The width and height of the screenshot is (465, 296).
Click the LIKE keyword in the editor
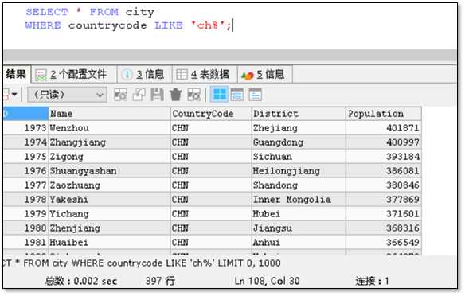coord(169,25)
